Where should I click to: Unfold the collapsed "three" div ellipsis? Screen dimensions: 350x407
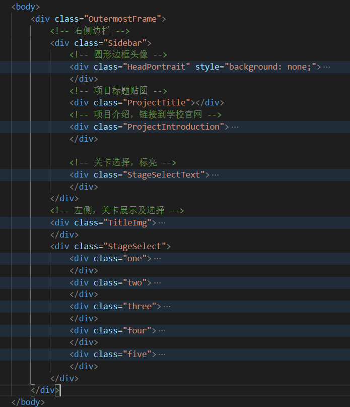pos(167,307)
